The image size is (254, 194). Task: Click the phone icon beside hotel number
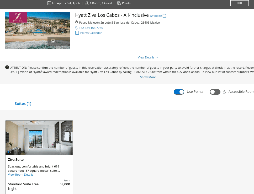pos(76,28)
